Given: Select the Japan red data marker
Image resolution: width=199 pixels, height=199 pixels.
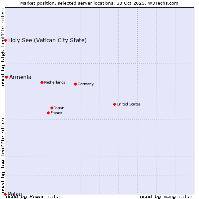Looking at the screenshot, I should coord(52,108).
